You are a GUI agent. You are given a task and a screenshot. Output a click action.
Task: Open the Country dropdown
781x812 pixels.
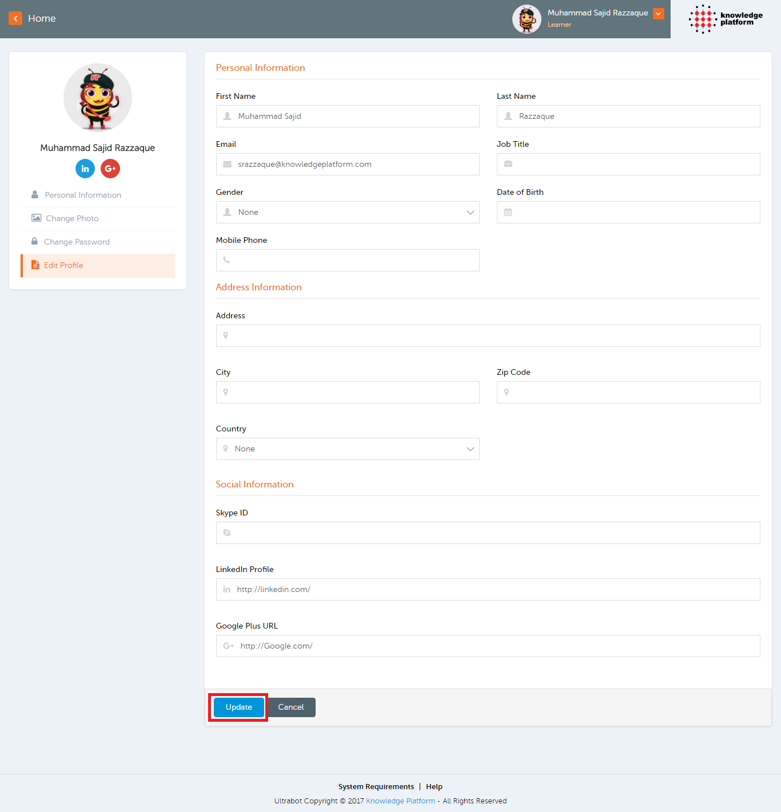tap(348, 449)
